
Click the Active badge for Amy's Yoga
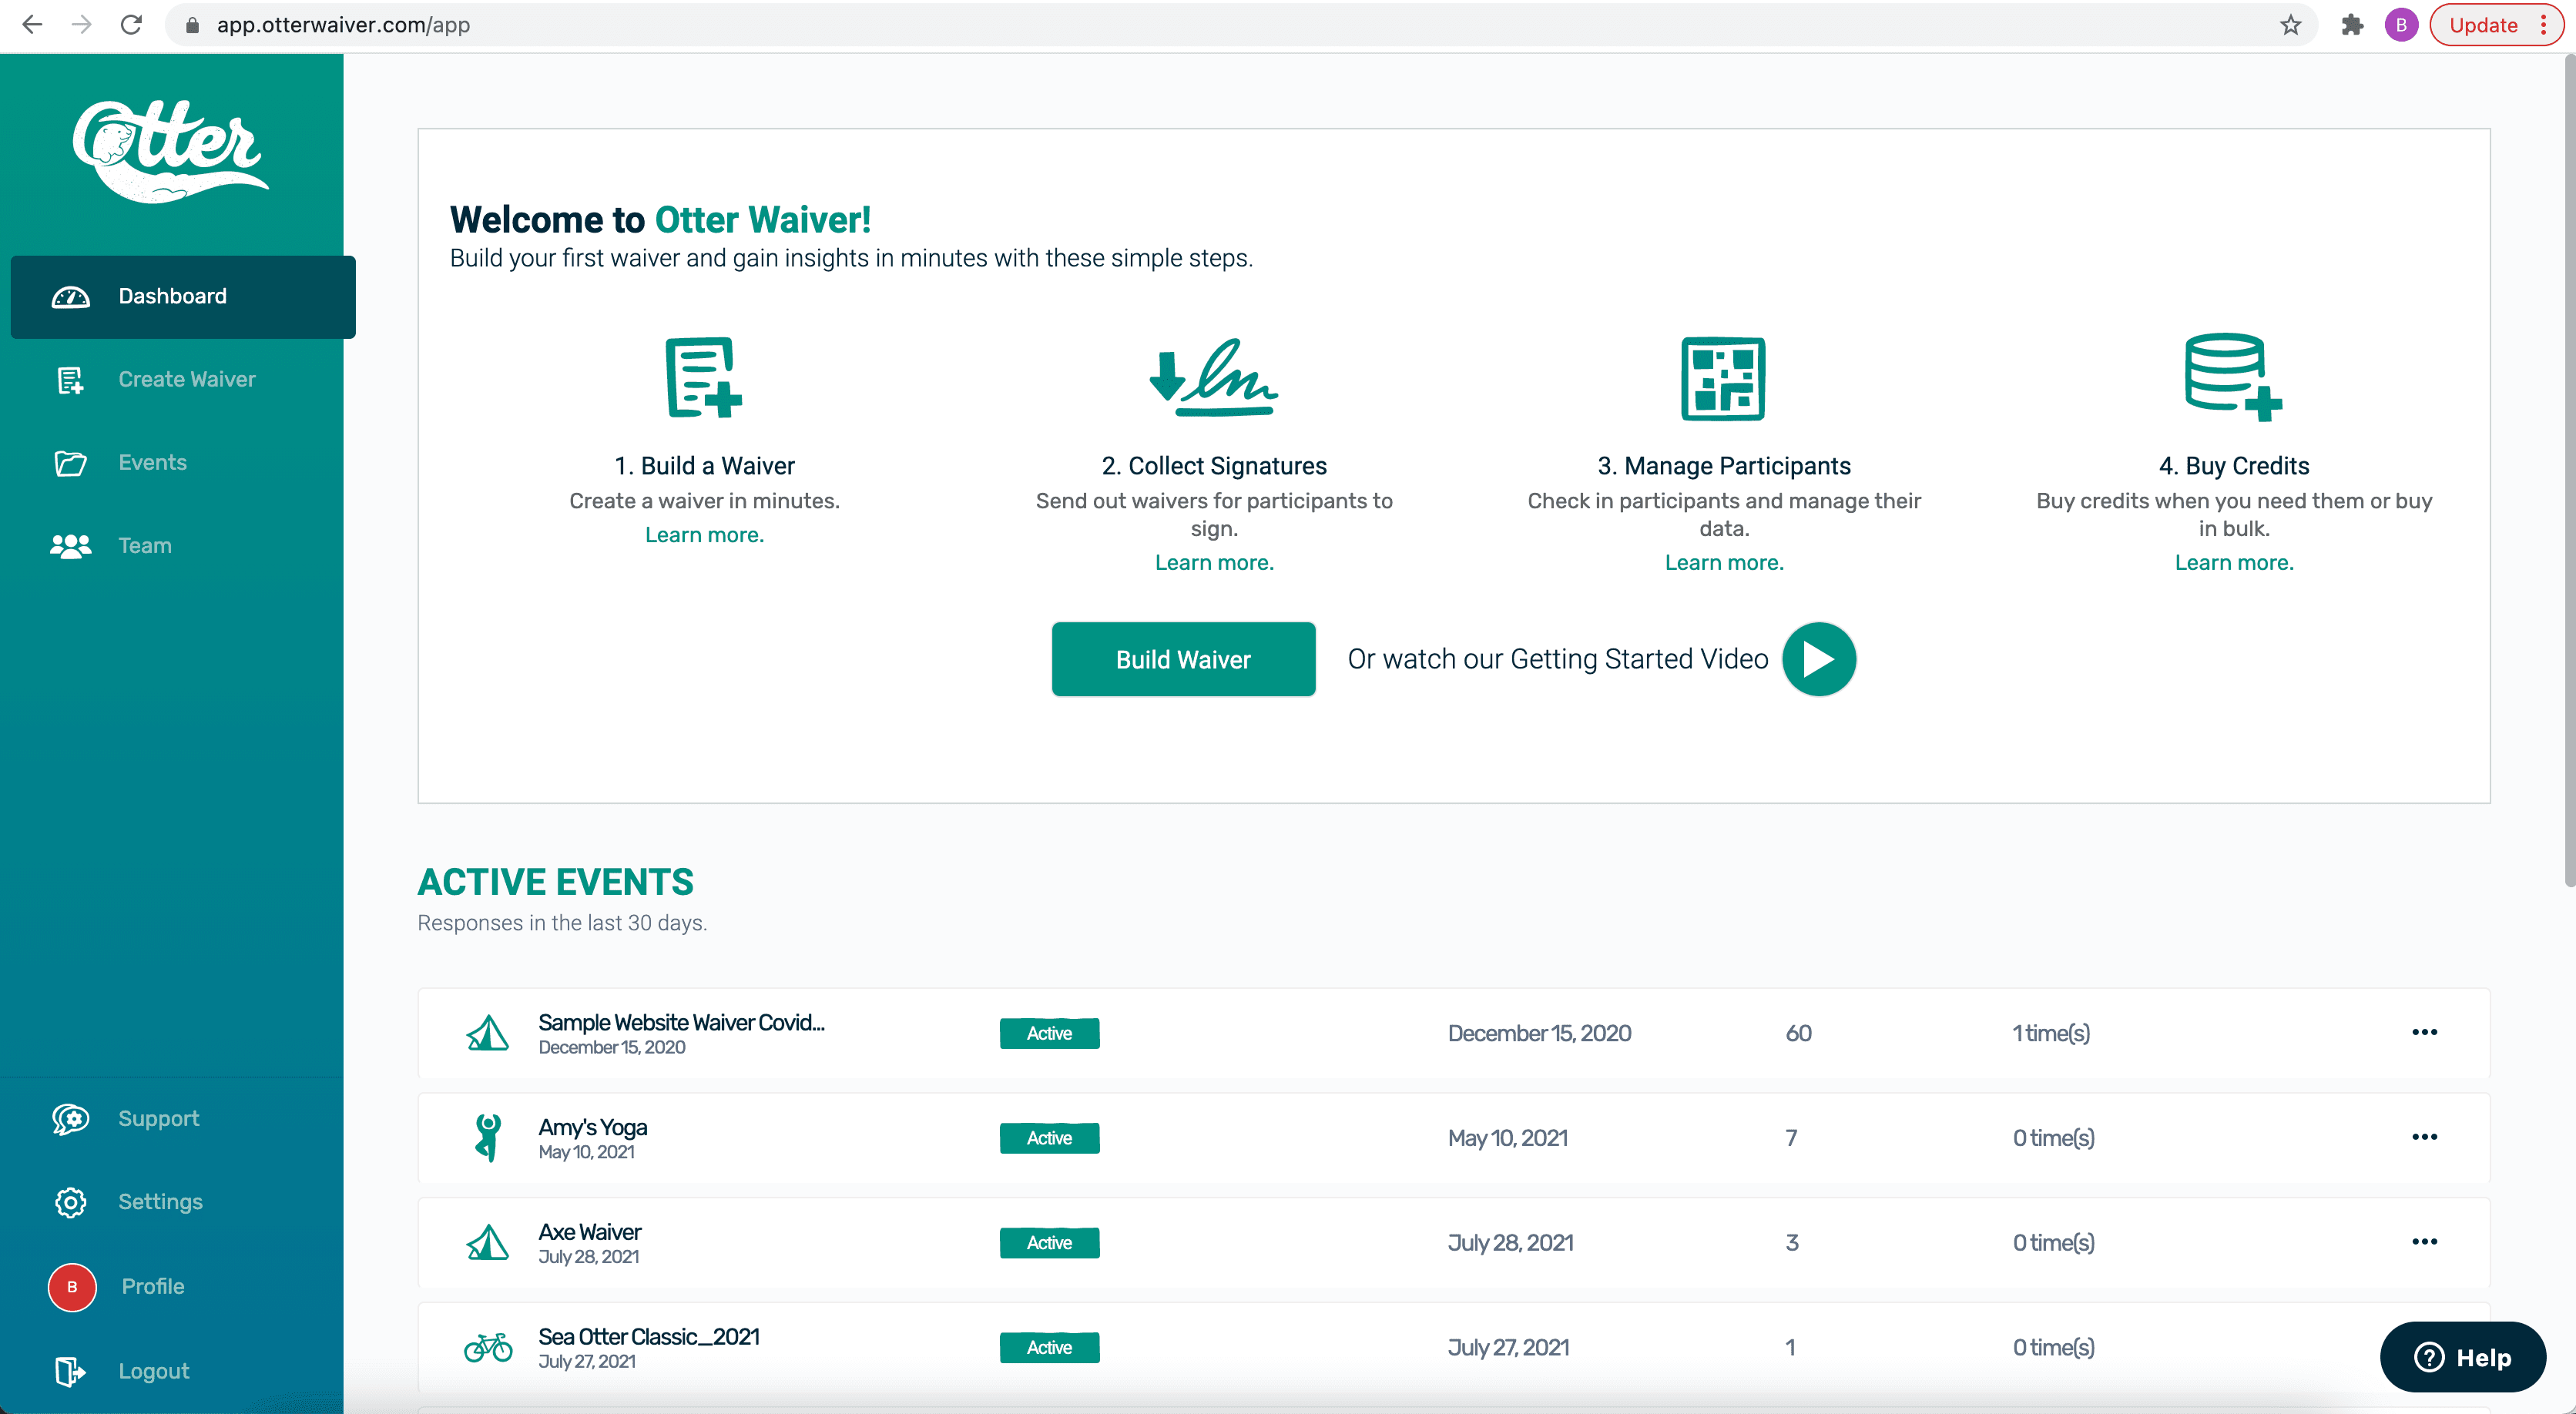1049,1138
